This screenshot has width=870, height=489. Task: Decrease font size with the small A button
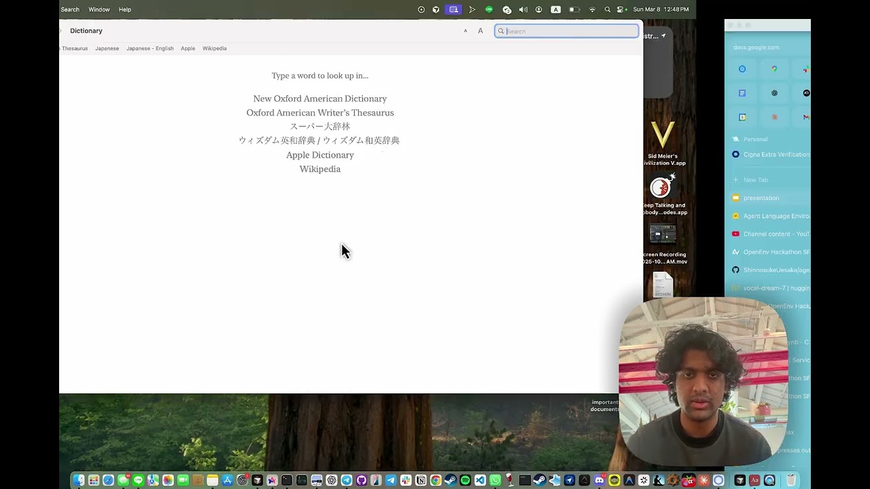click(x=466, y=31)
